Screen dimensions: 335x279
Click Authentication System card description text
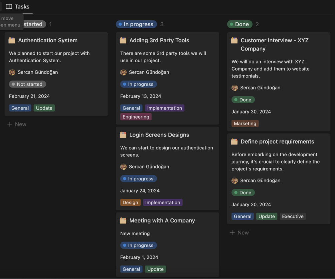click(x=49, y=57)
